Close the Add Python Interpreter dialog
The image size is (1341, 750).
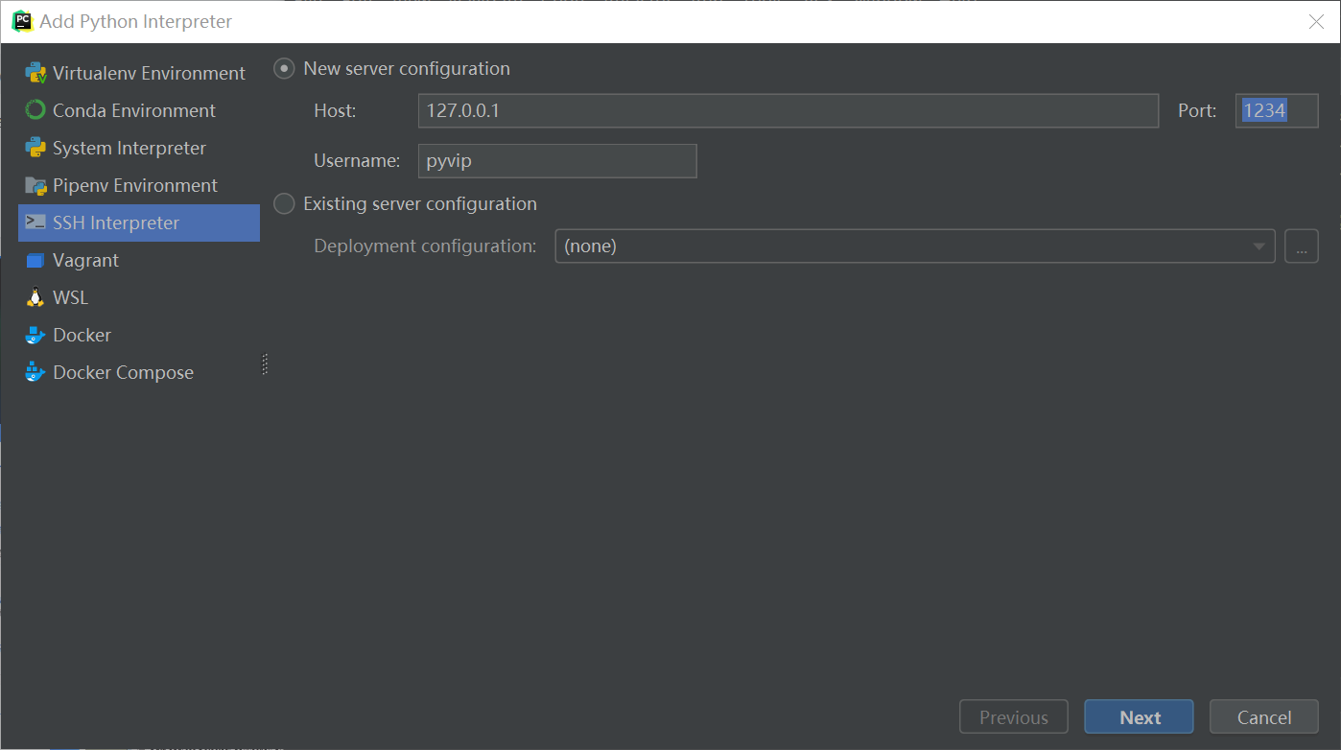pyautogui.click(x=1316, y=21)
